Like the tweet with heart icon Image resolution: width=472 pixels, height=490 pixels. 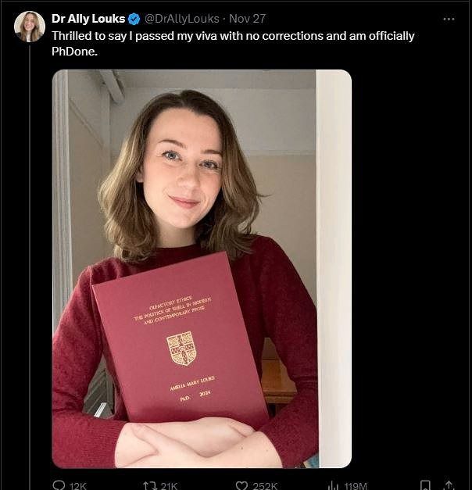pos(242,485)
